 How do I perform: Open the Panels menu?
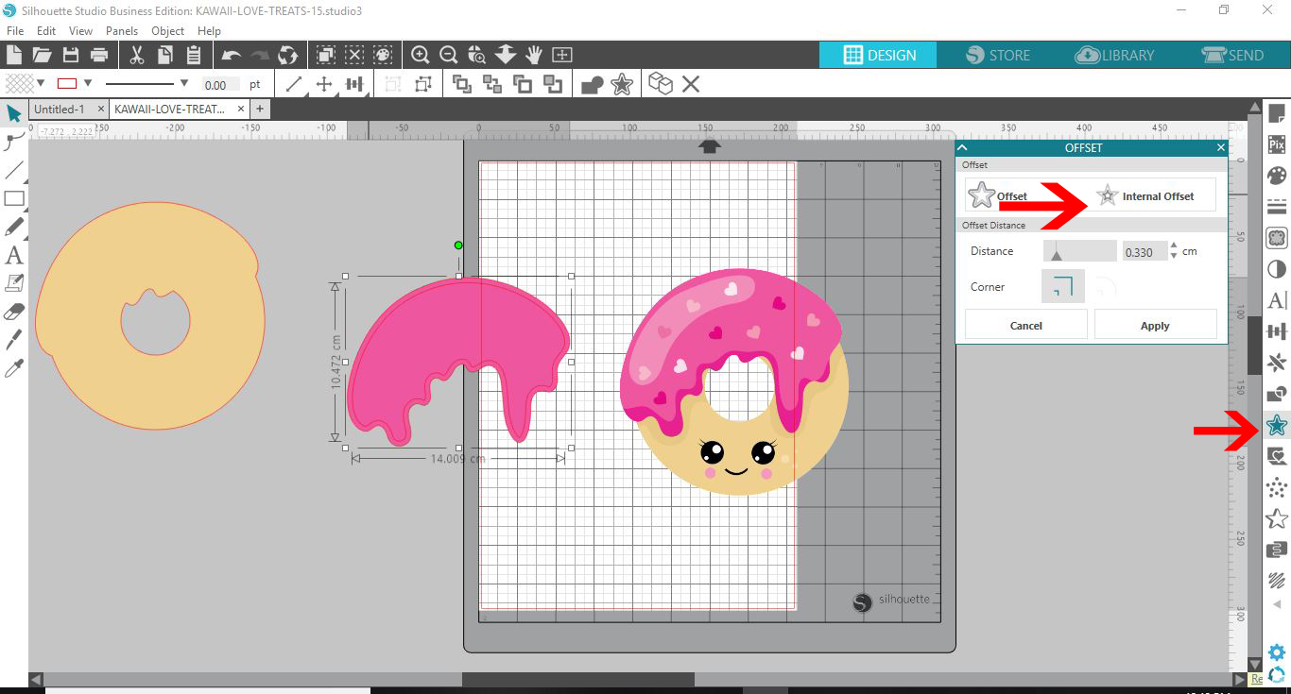click(x=122, y=31)
